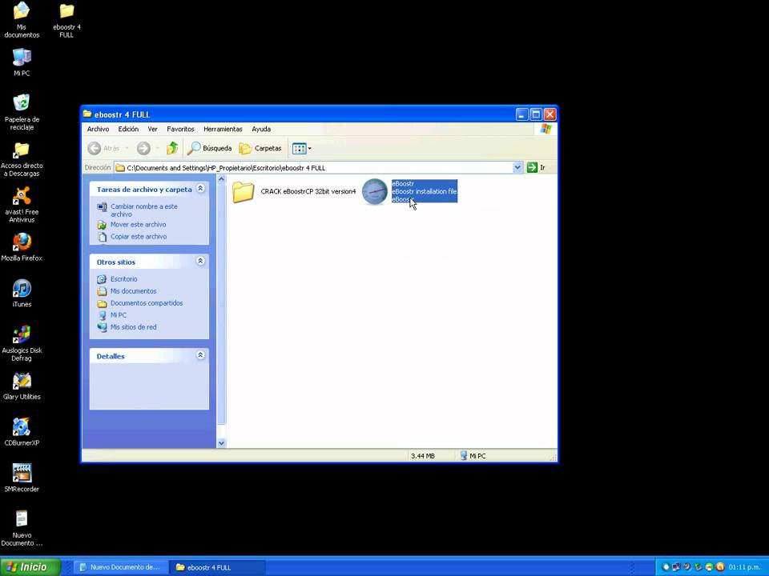The width and height of the screenshot is (769, 576).
Task: Maximize the eboostr 4 FULL window
Action: (x=536, y=114)
